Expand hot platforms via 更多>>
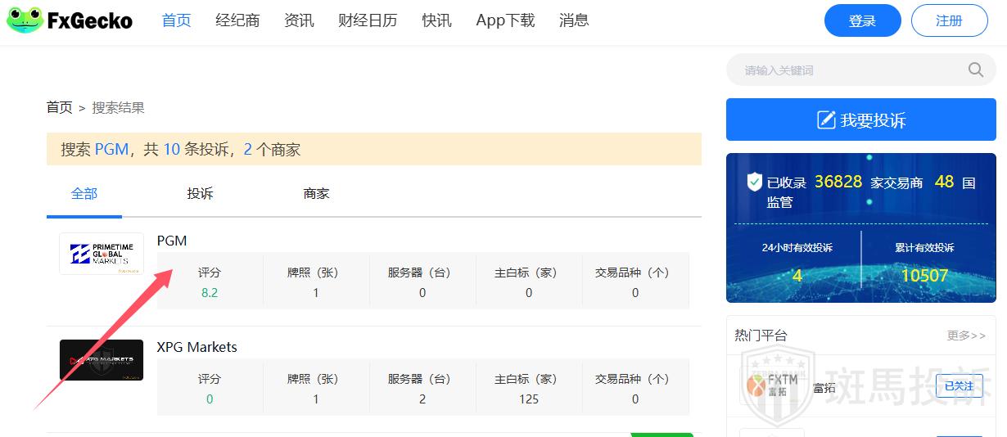This screenshot has width=1007, height=437. tap(966, 336)
